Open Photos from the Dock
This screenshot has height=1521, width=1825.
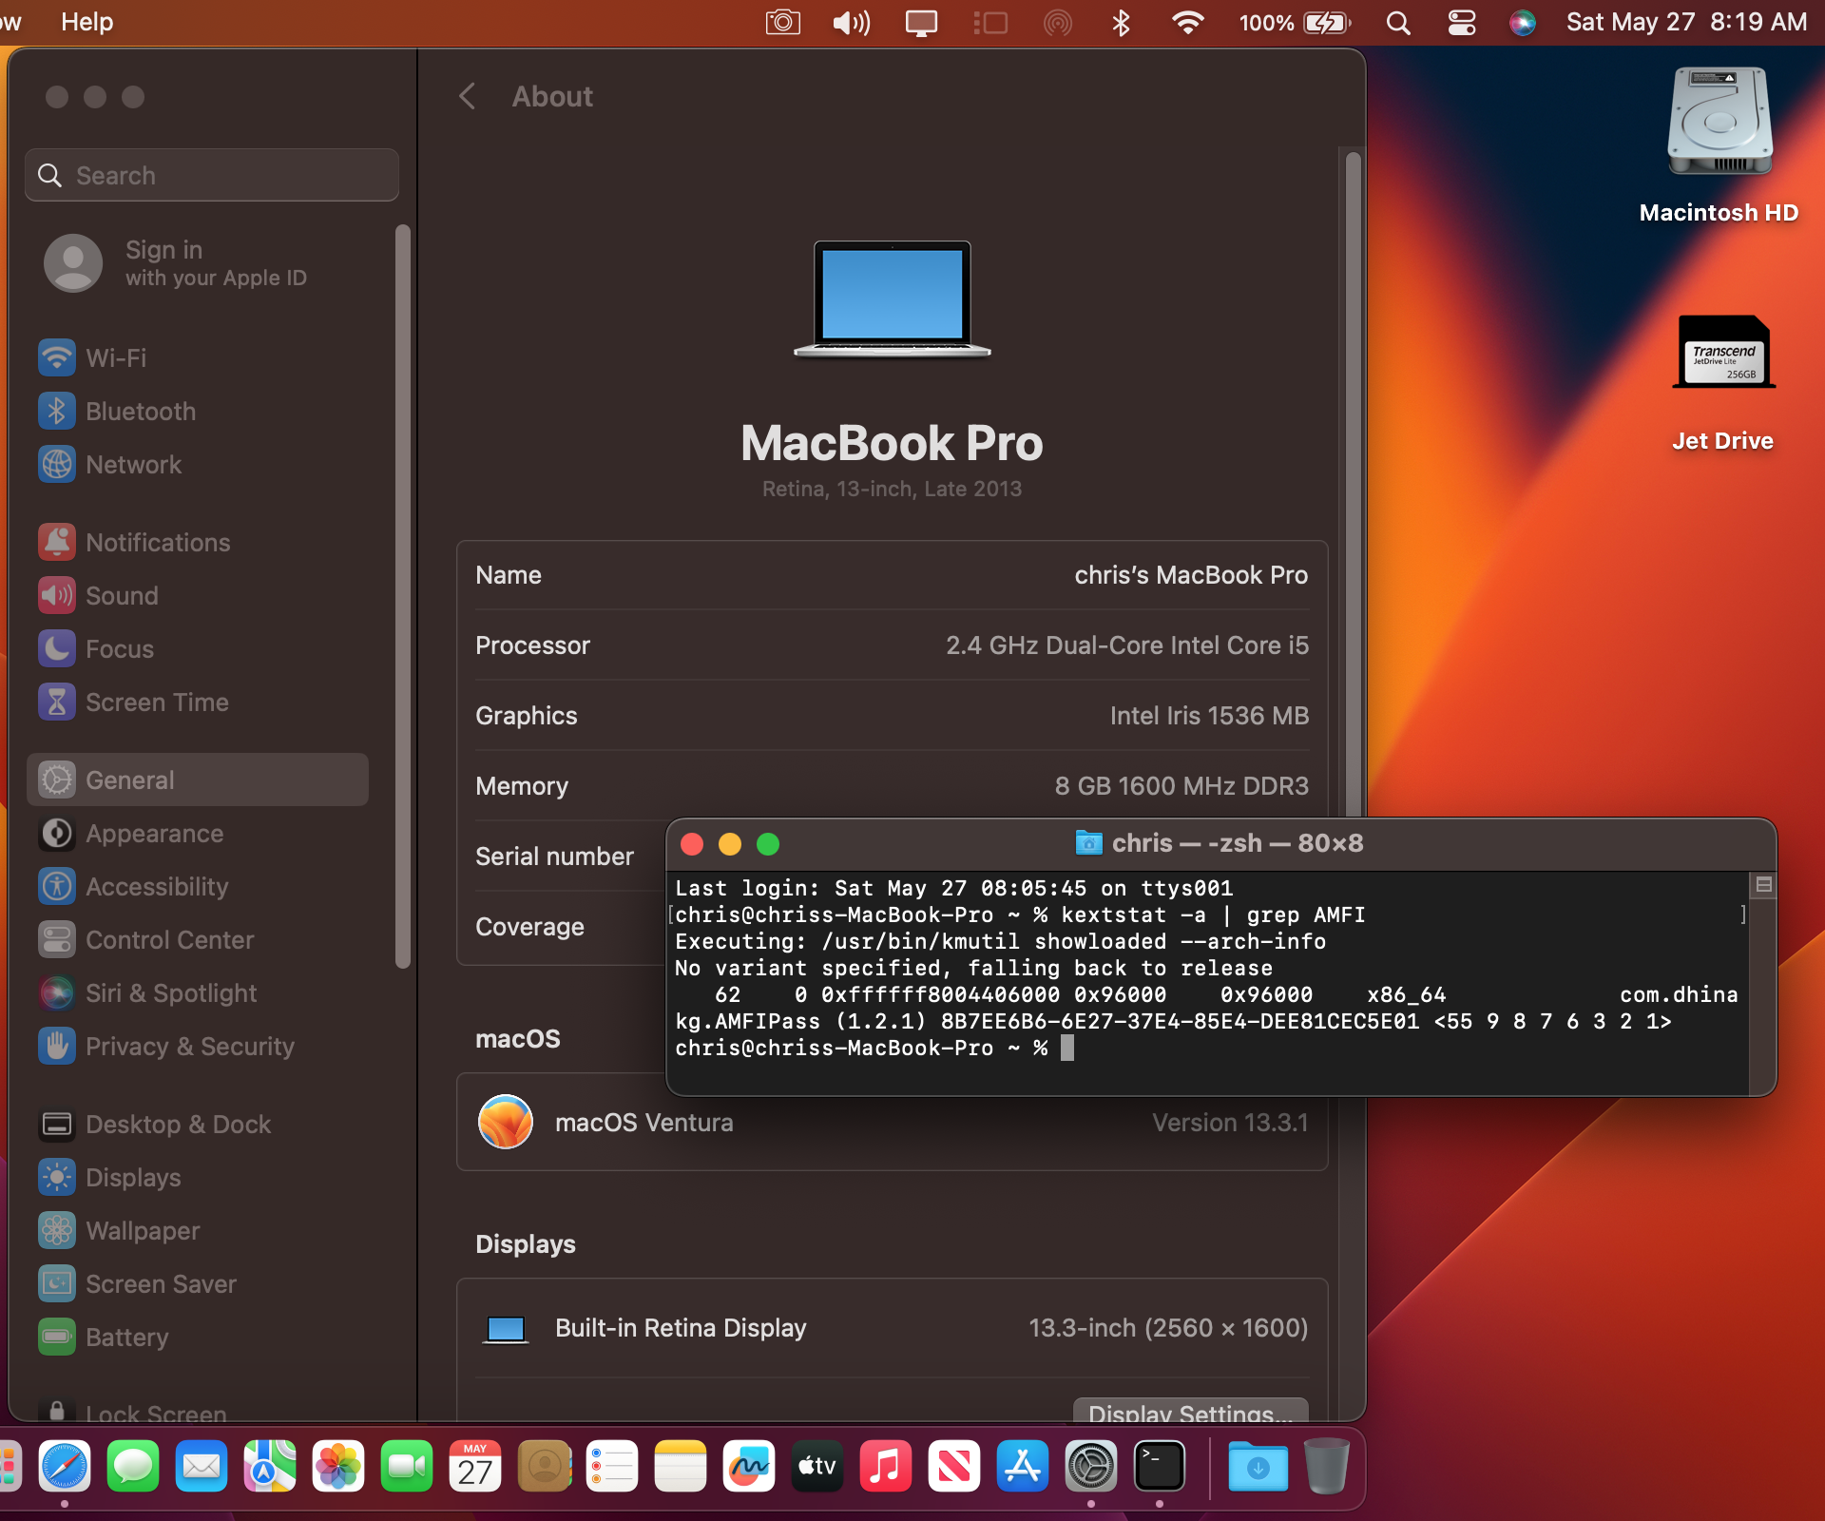(x=338, y=1466)
